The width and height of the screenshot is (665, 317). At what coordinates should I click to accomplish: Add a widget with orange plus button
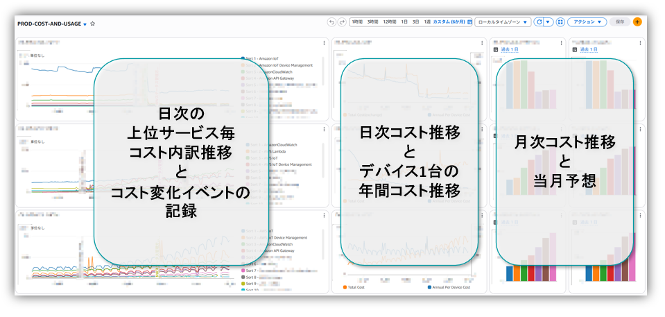637,22
